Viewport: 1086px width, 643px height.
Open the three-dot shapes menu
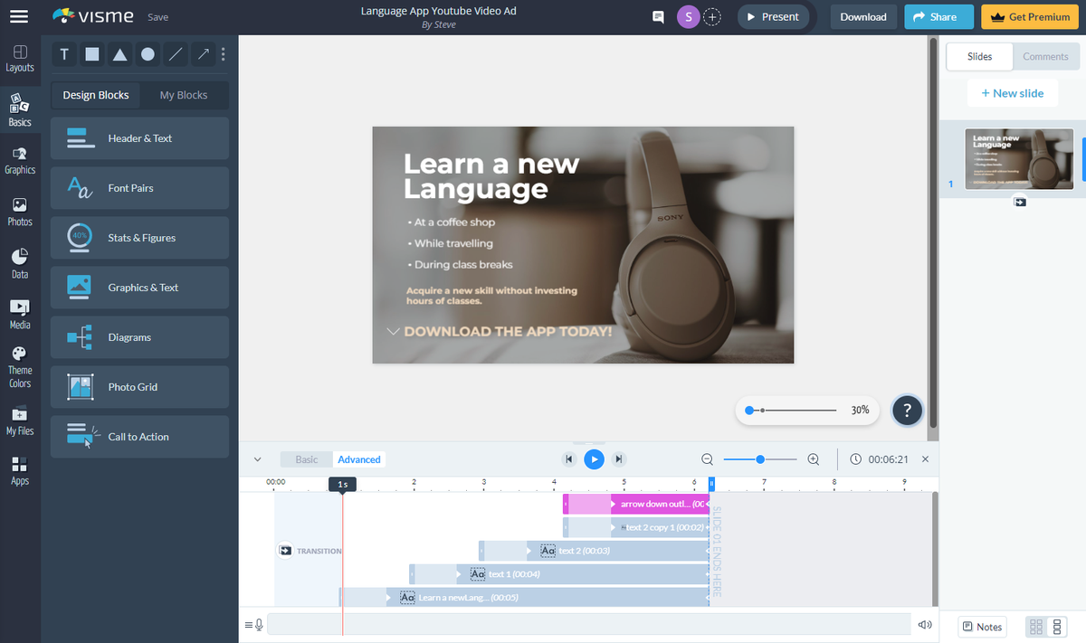(223, 54)
